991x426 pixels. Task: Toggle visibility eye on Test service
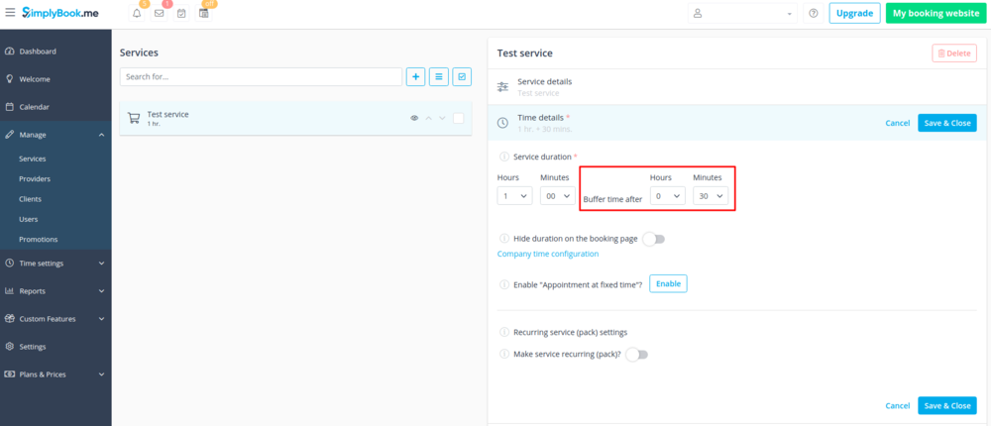click(414, 118)
